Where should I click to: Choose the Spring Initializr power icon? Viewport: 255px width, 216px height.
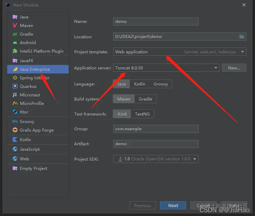(x=15, y=78)
